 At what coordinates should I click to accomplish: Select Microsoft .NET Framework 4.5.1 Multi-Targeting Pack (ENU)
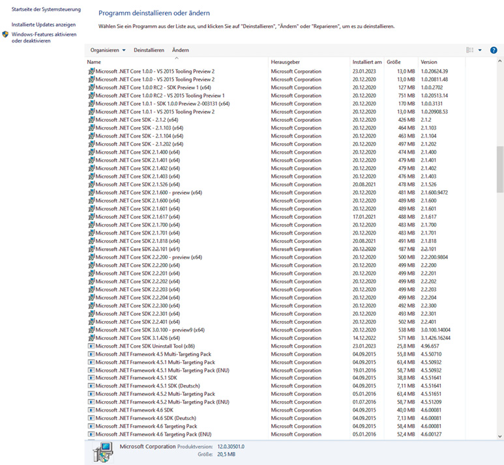tap(162, 370)
